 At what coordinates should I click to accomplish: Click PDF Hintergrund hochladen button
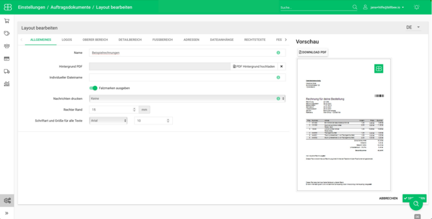pos(254,67)
